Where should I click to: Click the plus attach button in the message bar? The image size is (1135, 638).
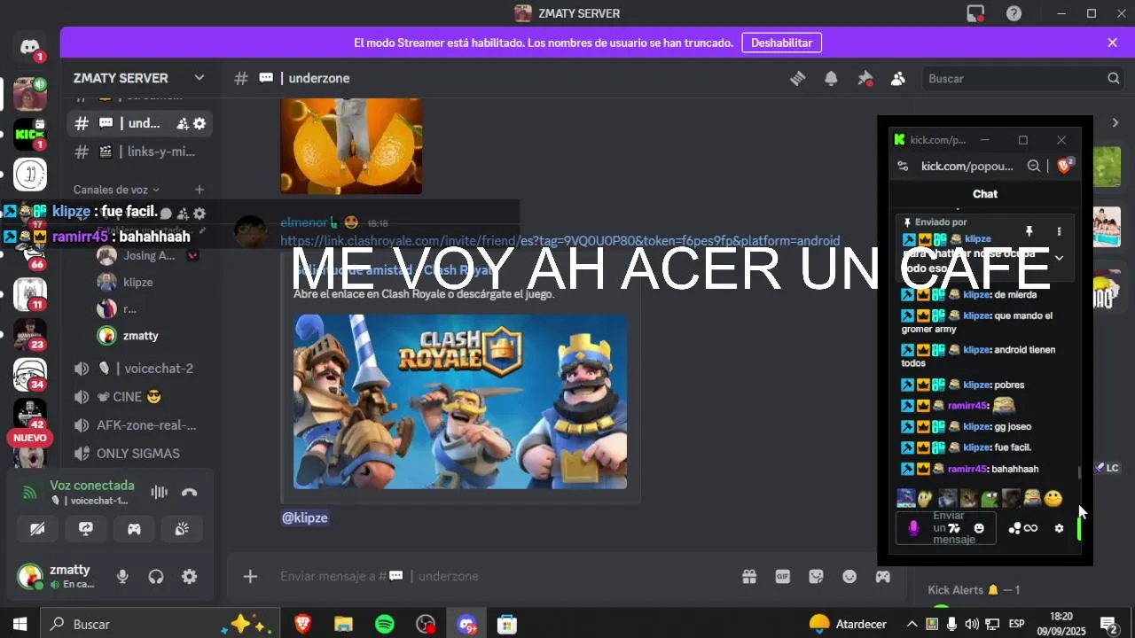pos(250,577)
